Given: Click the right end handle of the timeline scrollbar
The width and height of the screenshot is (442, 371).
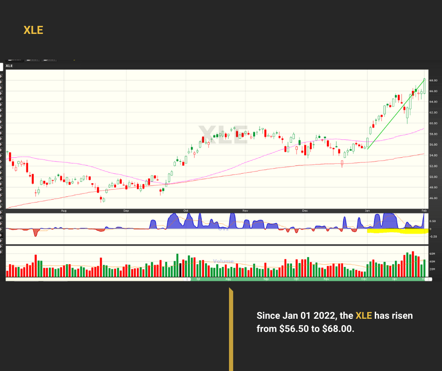Looking at the screenshot, I should 426,279.
